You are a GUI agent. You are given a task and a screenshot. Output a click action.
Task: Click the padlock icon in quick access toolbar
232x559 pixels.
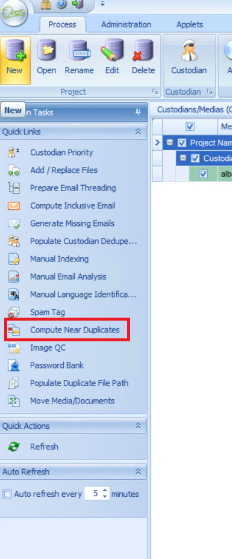(x=46, y=5)
